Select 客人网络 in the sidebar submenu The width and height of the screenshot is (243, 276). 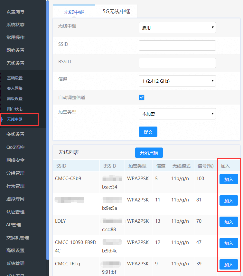(15, 88)
